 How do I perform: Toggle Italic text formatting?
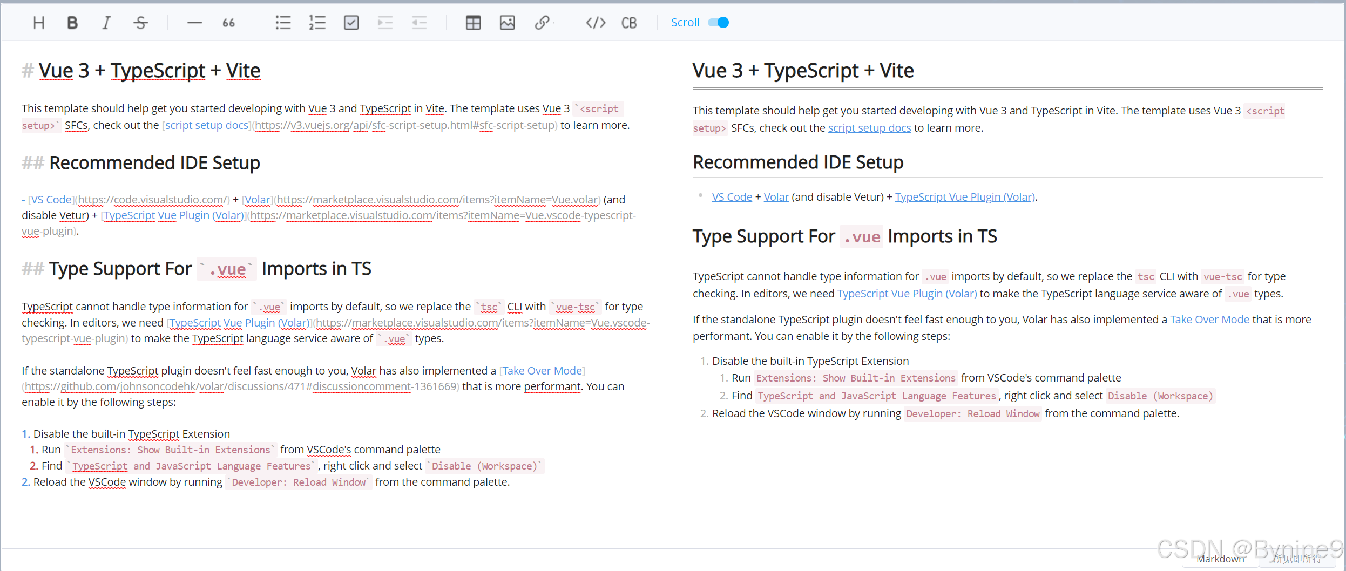pos(106,22)
